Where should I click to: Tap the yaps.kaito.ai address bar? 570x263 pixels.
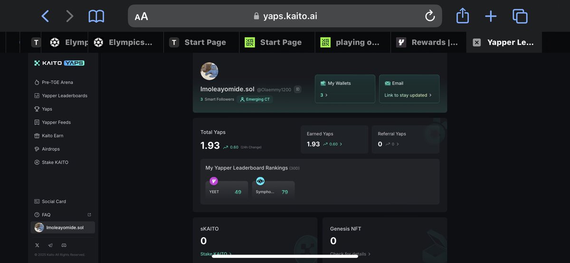click(x=285, y=16)
